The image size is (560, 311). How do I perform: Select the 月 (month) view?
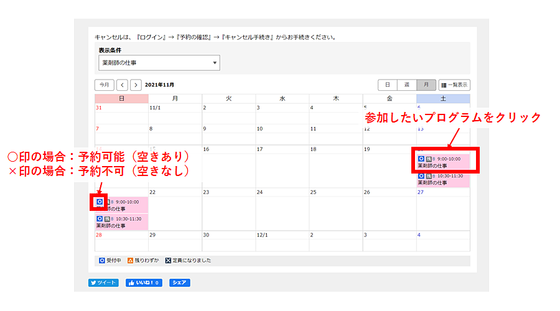tap(426, 85)
